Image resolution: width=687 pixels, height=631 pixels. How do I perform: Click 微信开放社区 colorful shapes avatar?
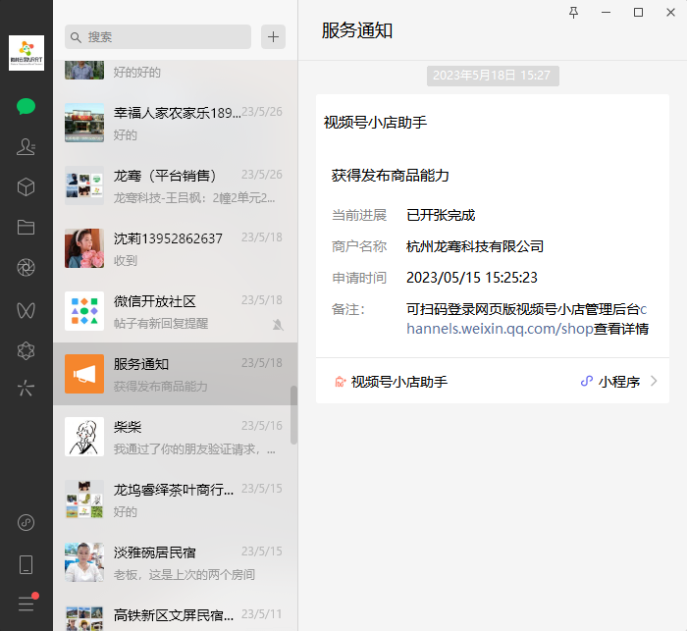(x=84, y=311)
